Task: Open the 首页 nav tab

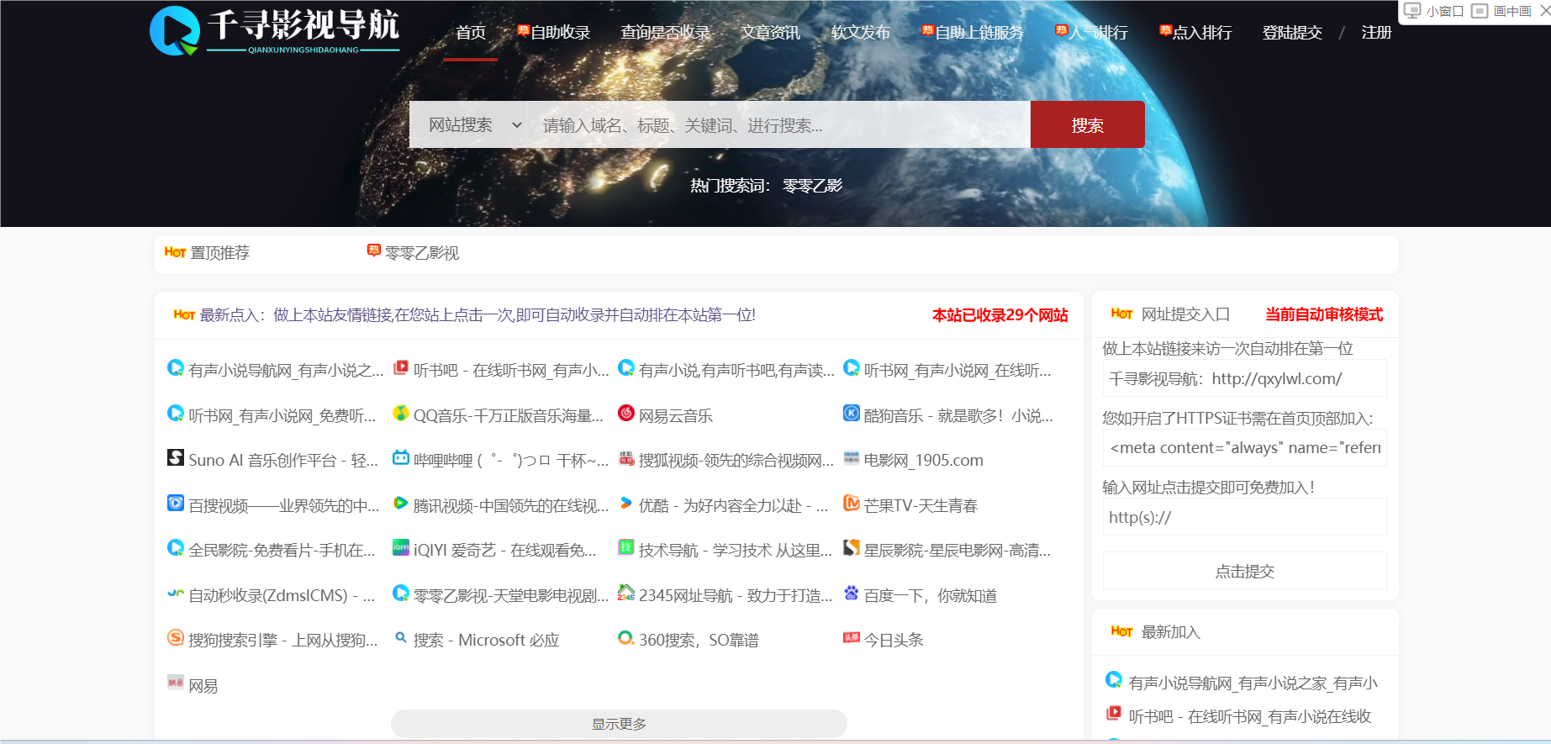Action: (x=471, y=32)
